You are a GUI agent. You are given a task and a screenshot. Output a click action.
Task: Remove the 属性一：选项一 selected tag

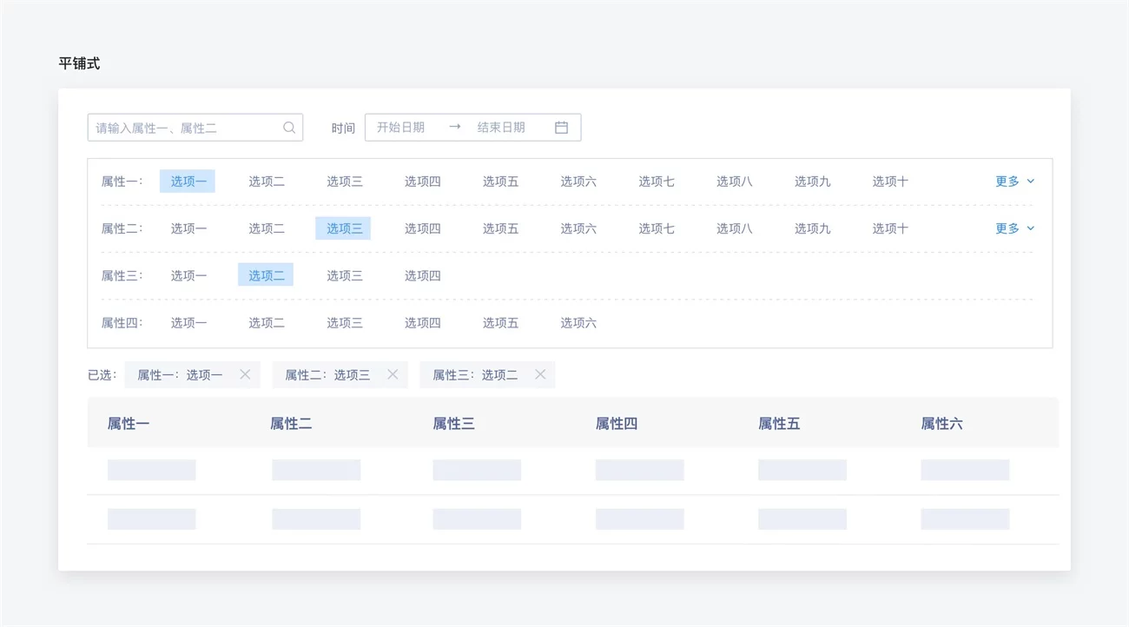pyautogui.click(x=245, y=374)
